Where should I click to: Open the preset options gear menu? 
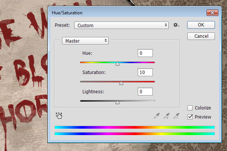176,25
